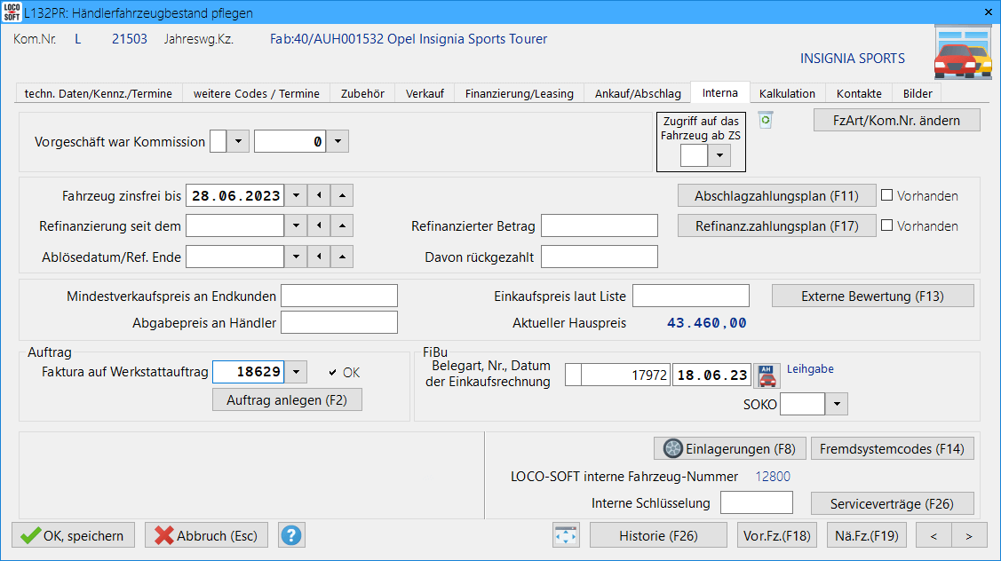The height and width of the screenshot is (561, 1001).
Task: Click the LOCO-SOFT logo in title bar
Action: coord(12,12)
